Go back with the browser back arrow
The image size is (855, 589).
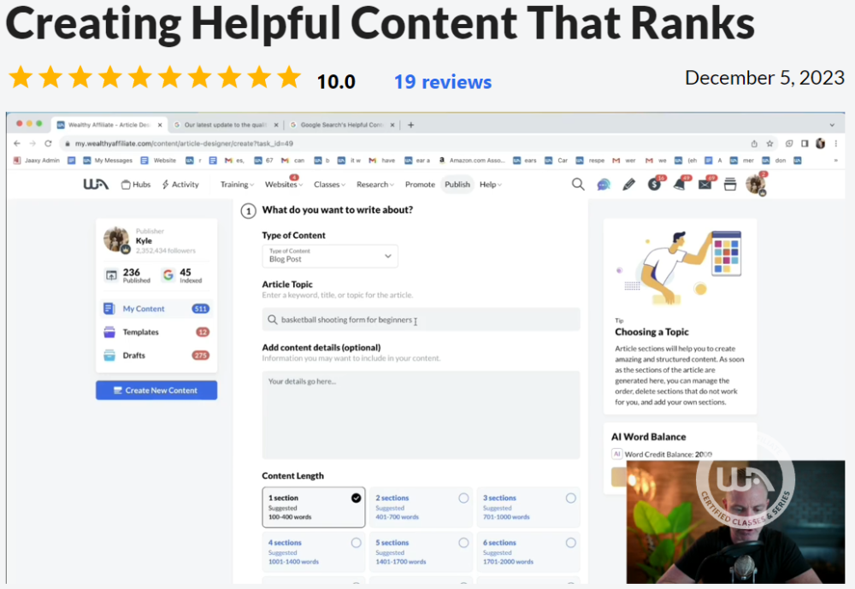click(17, 144)
